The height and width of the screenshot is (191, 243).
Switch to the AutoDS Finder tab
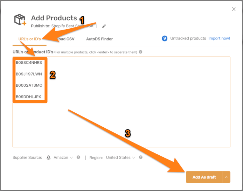tap(100, 39)
